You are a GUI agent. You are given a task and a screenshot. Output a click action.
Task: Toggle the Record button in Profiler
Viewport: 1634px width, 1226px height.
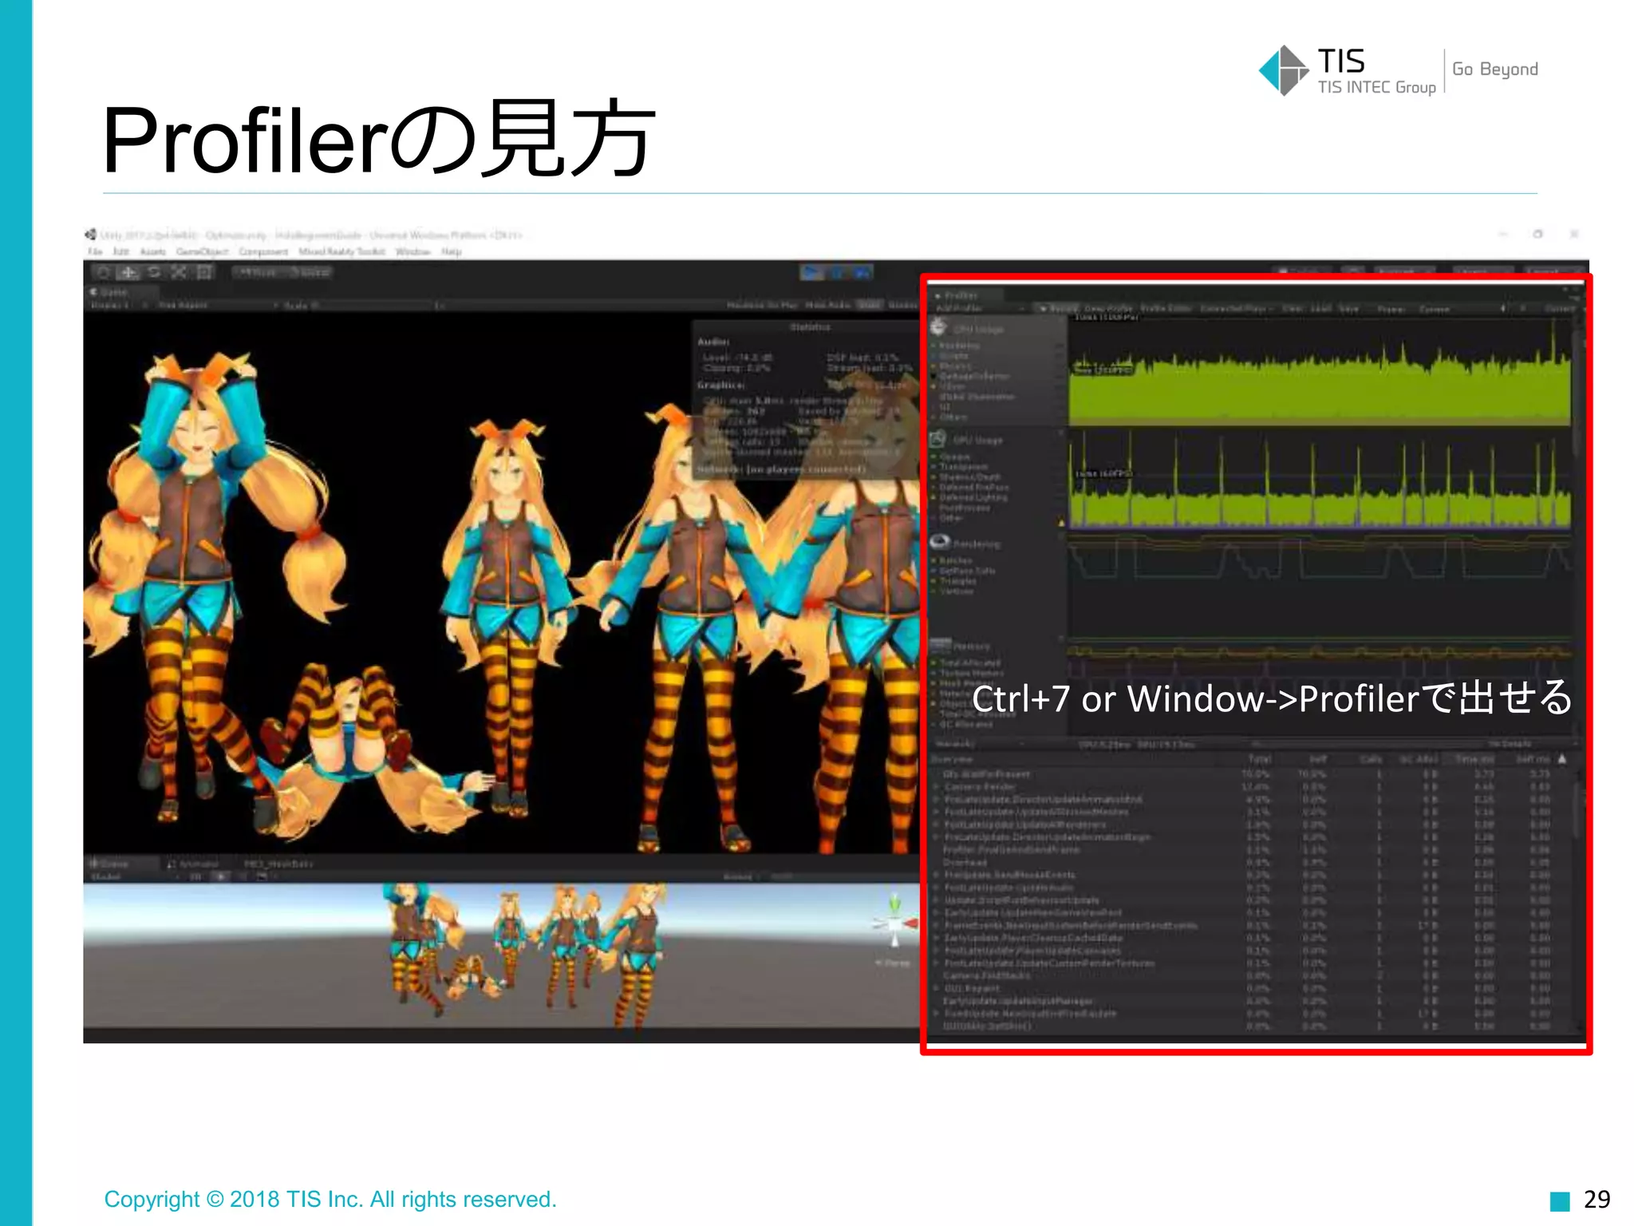pos(1056,308)
